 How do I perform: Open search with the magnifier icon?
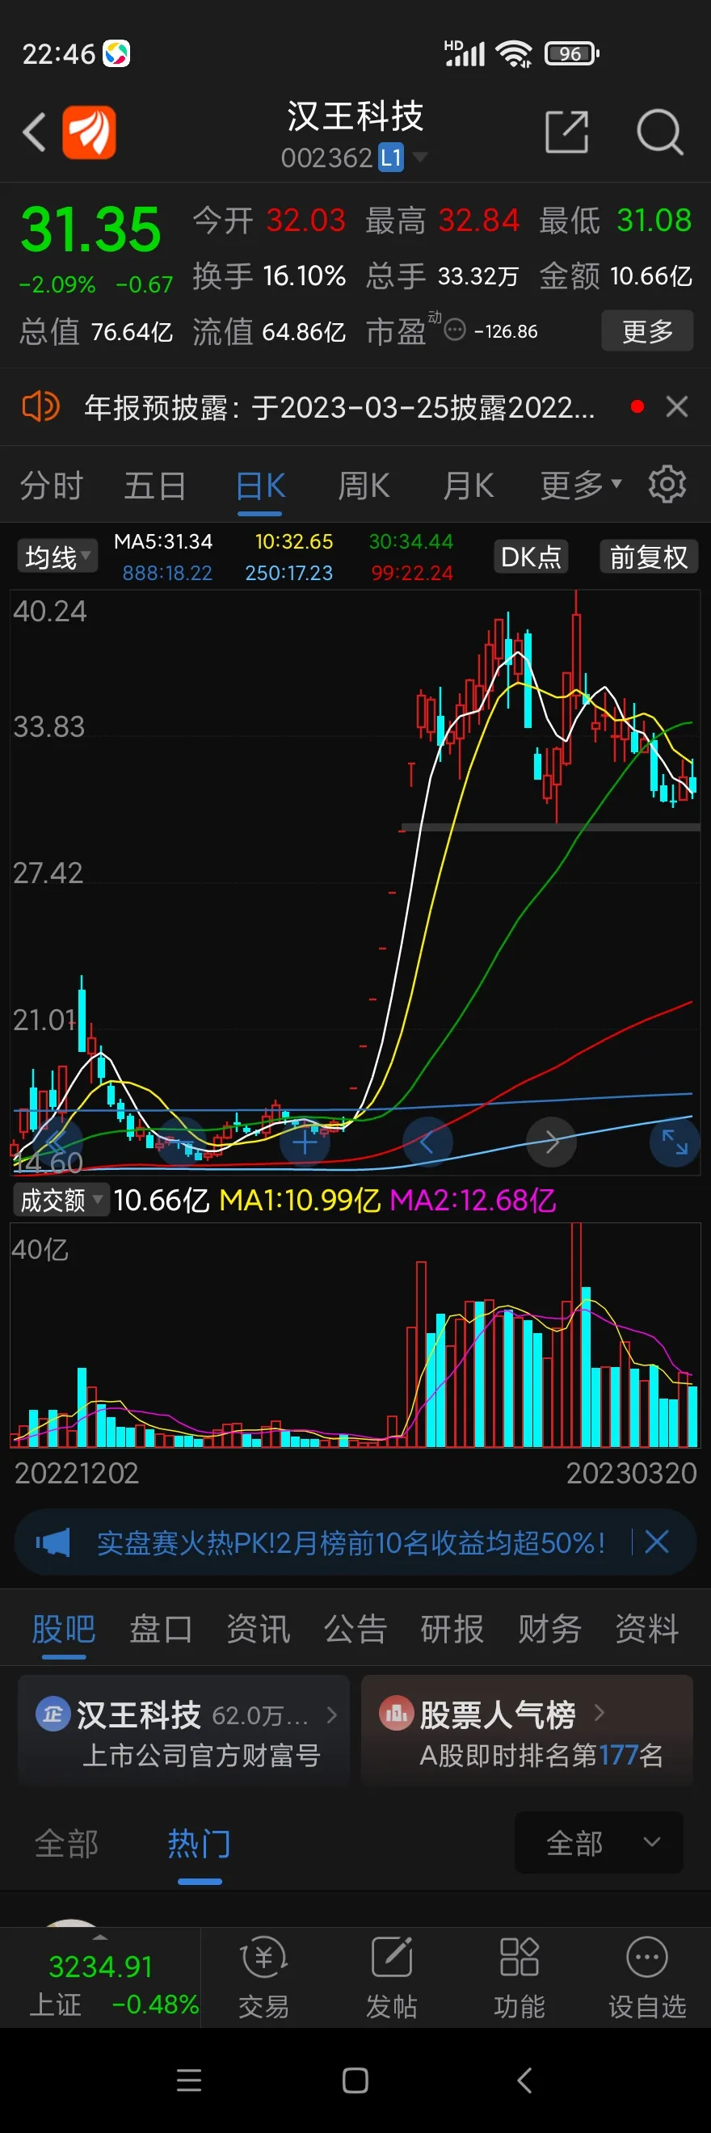tap(659, 132)
